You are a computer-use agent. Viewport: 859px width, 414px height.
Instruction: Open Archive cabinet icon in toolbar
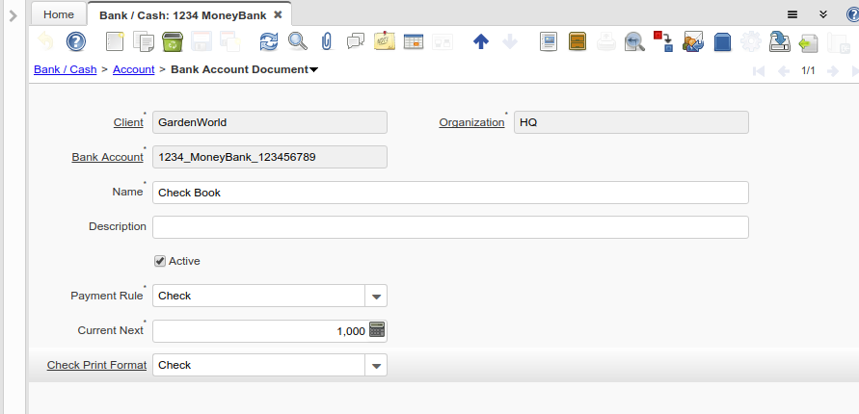click(577, 41)
